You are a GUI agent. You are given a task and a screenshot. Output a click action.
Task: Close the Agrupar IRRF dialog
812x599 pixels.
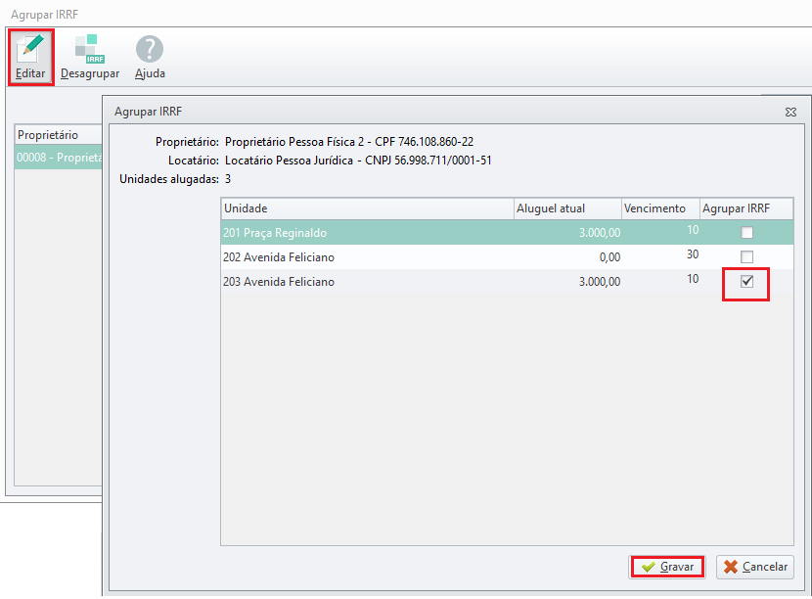pyautogui.click(x=790, y=112)
